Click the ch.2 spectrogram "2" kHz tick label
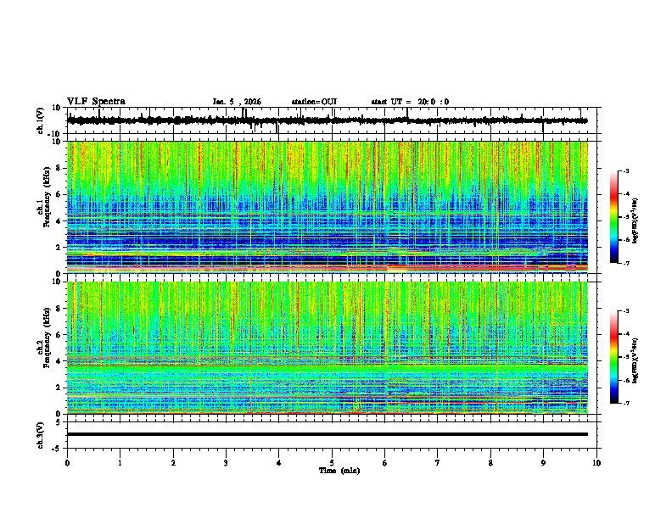 59,388
